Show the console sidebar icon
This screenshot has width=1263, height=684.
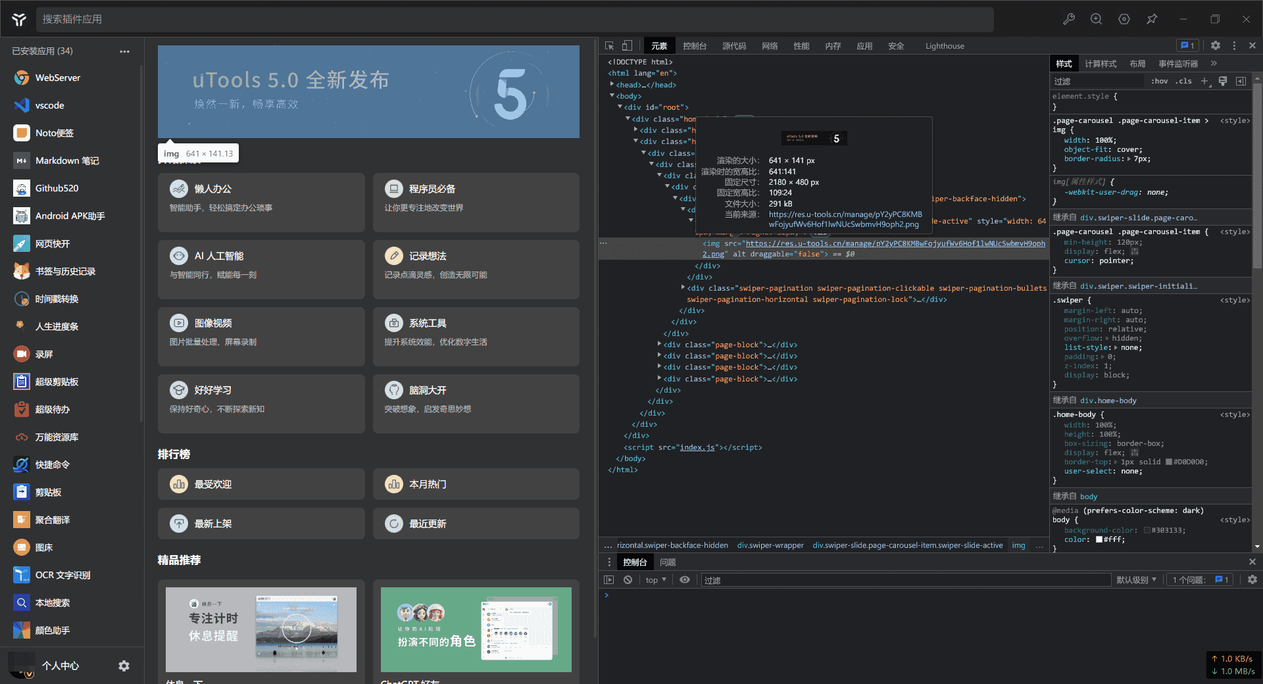[609, 579]
